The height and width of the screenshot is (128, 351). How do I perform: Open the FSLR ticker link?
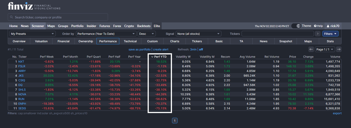[22, 66]
